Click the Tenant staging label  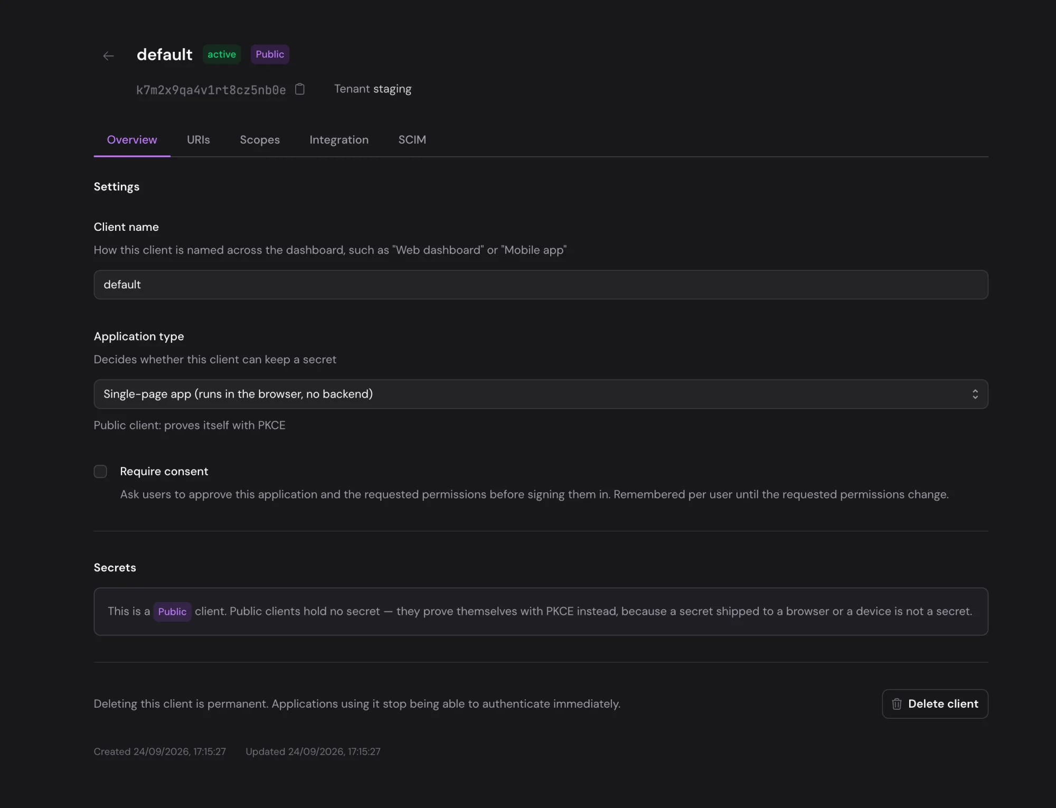coord(373,89)
